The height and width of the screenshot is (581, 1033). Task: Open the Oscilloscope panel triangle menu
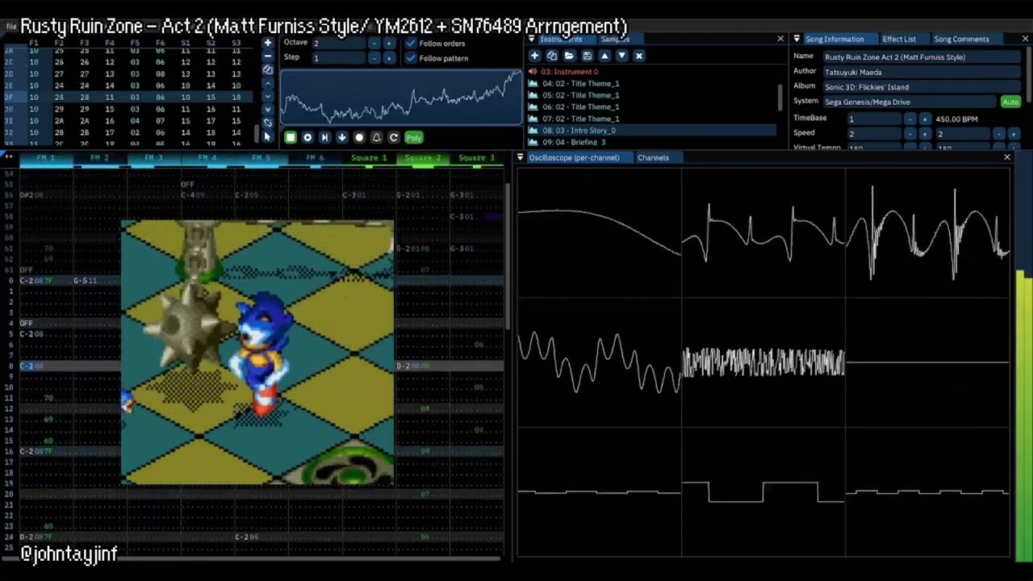point(521,157)
